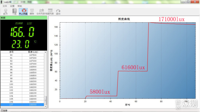This screenshot has height=112, width=200.
Task: Click the LuxLAB title bar app icon
Action: coord(2,2)
